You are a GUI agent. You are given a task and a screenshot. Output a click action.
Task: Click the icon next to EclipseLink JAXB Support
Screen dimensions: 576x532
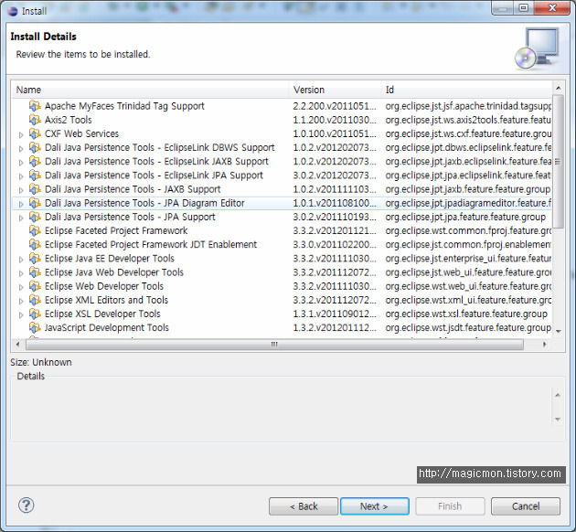35,162
